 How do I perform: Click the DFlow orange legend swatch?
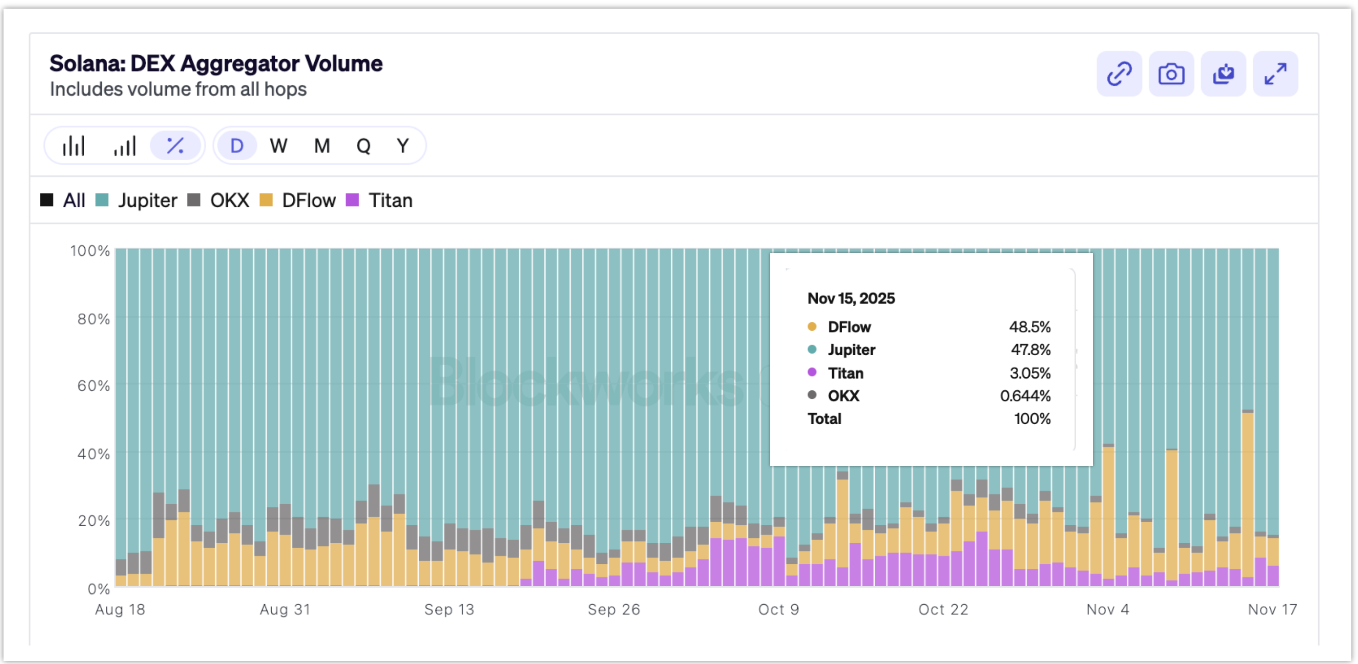(x=266, y=200)
